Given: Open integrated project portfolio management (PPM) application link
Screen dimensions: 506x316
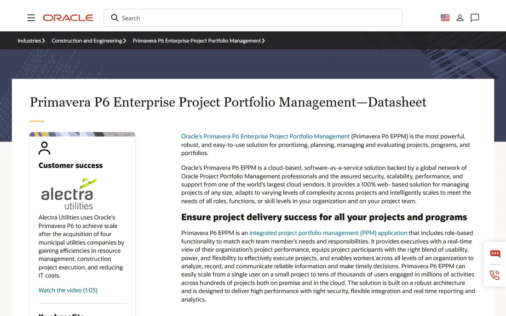Looking at the screenshot, I should [328, 233].
